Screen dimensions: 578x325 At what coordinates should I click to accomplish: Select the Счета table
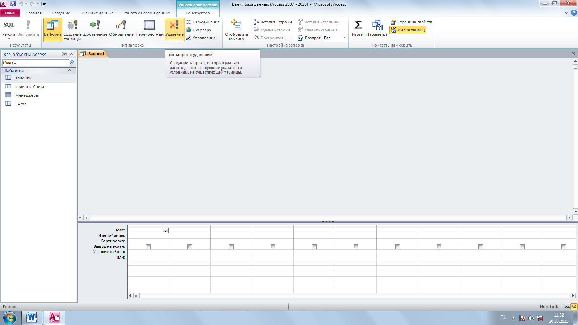tap(38, 104)
